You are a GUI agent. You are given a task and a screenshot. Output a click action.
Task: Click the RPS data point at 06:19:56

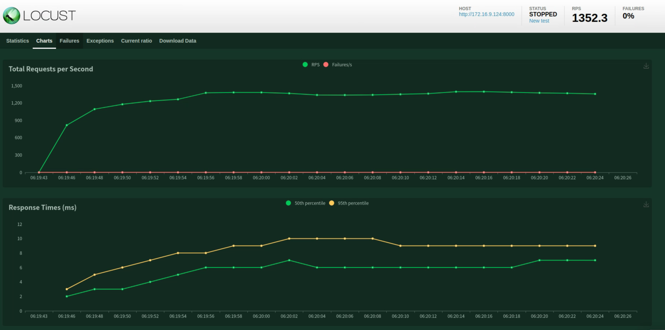pyautogui.click(x=206, y=93)
